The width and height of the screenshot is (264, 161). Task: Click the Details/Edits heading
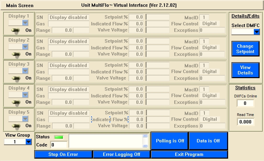point(245,16)
